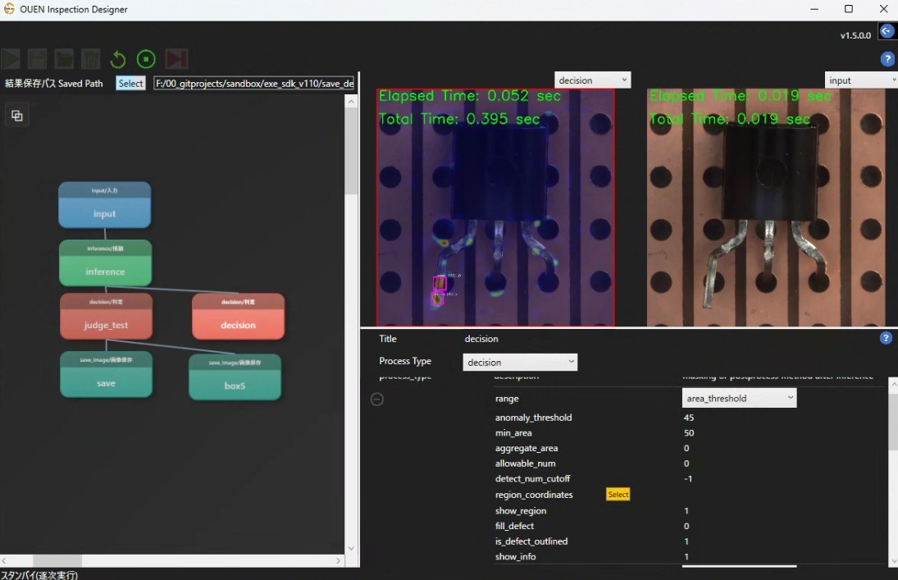Click the Saved Path text field
Screen dimensions: 898x580
(254, 83)
